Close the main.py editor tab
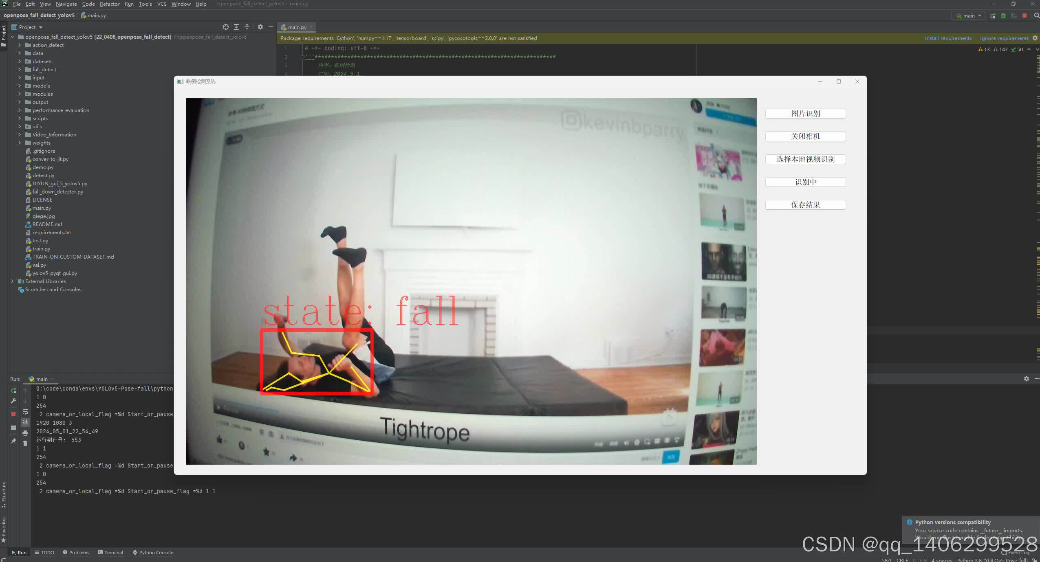Screen dimensions: 1040x562 [311, 27]
